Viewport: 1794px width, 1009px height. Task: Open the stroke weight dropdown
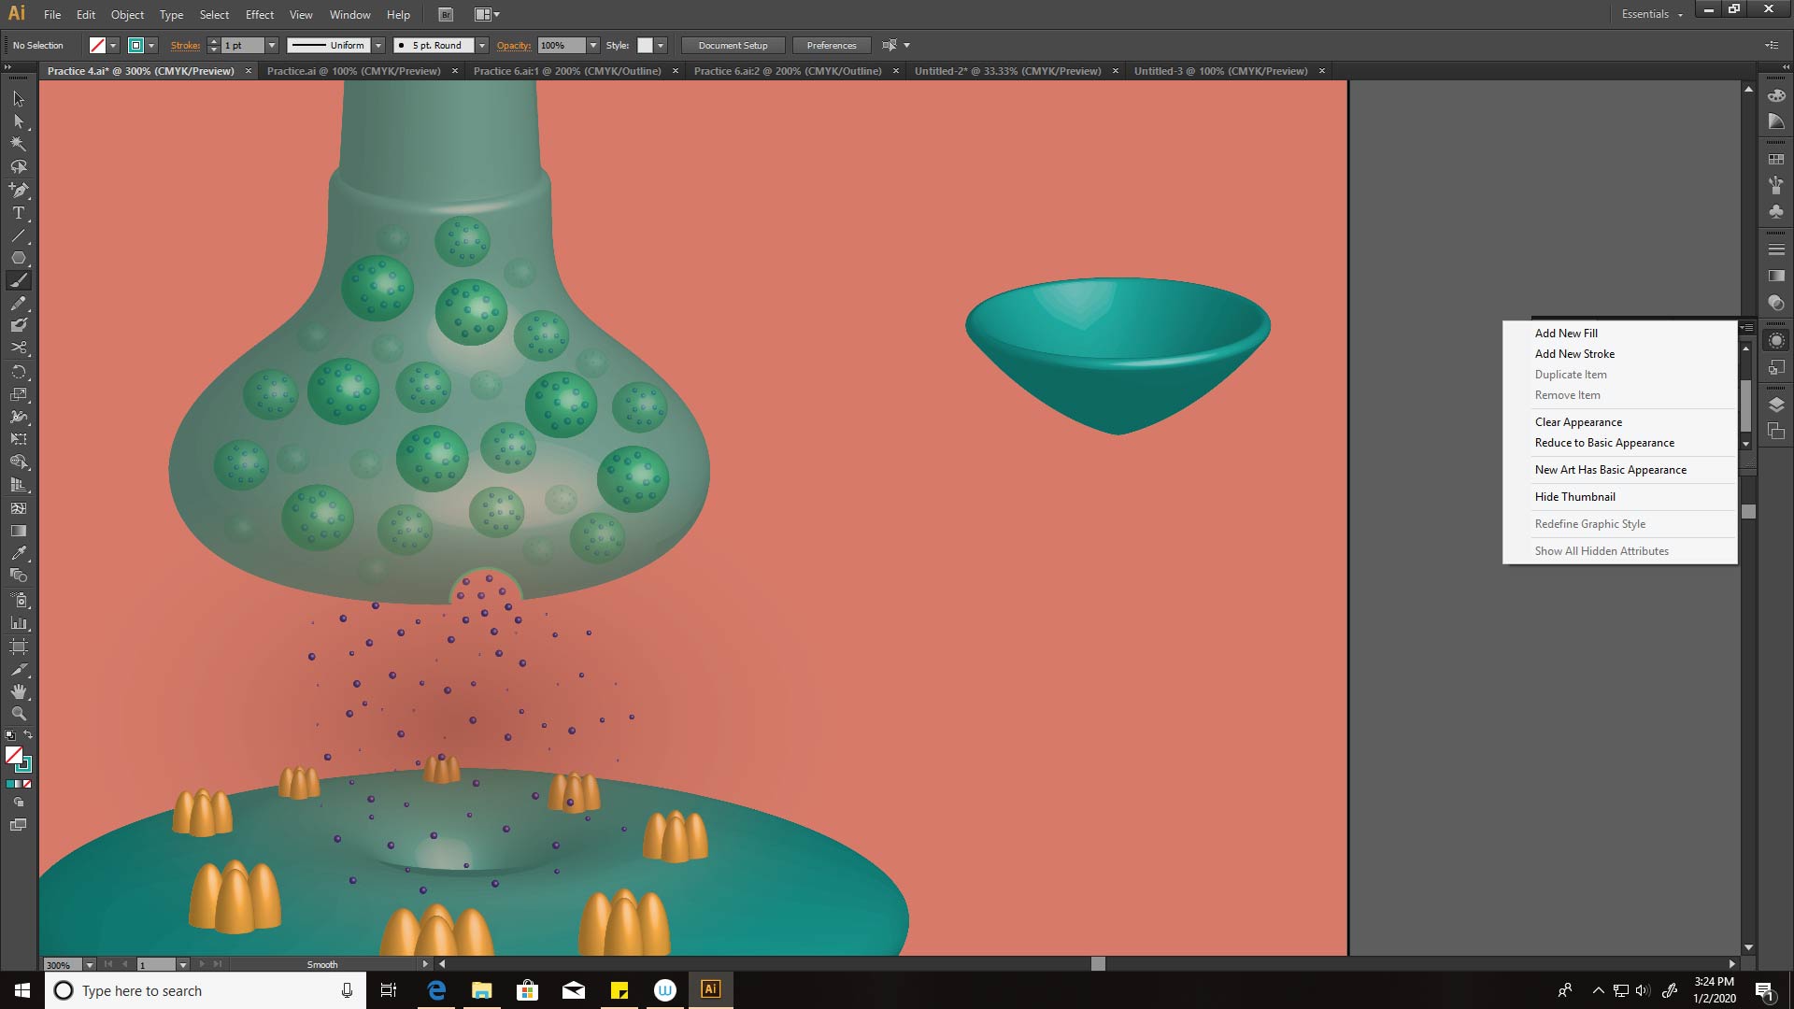pos(272,45)
